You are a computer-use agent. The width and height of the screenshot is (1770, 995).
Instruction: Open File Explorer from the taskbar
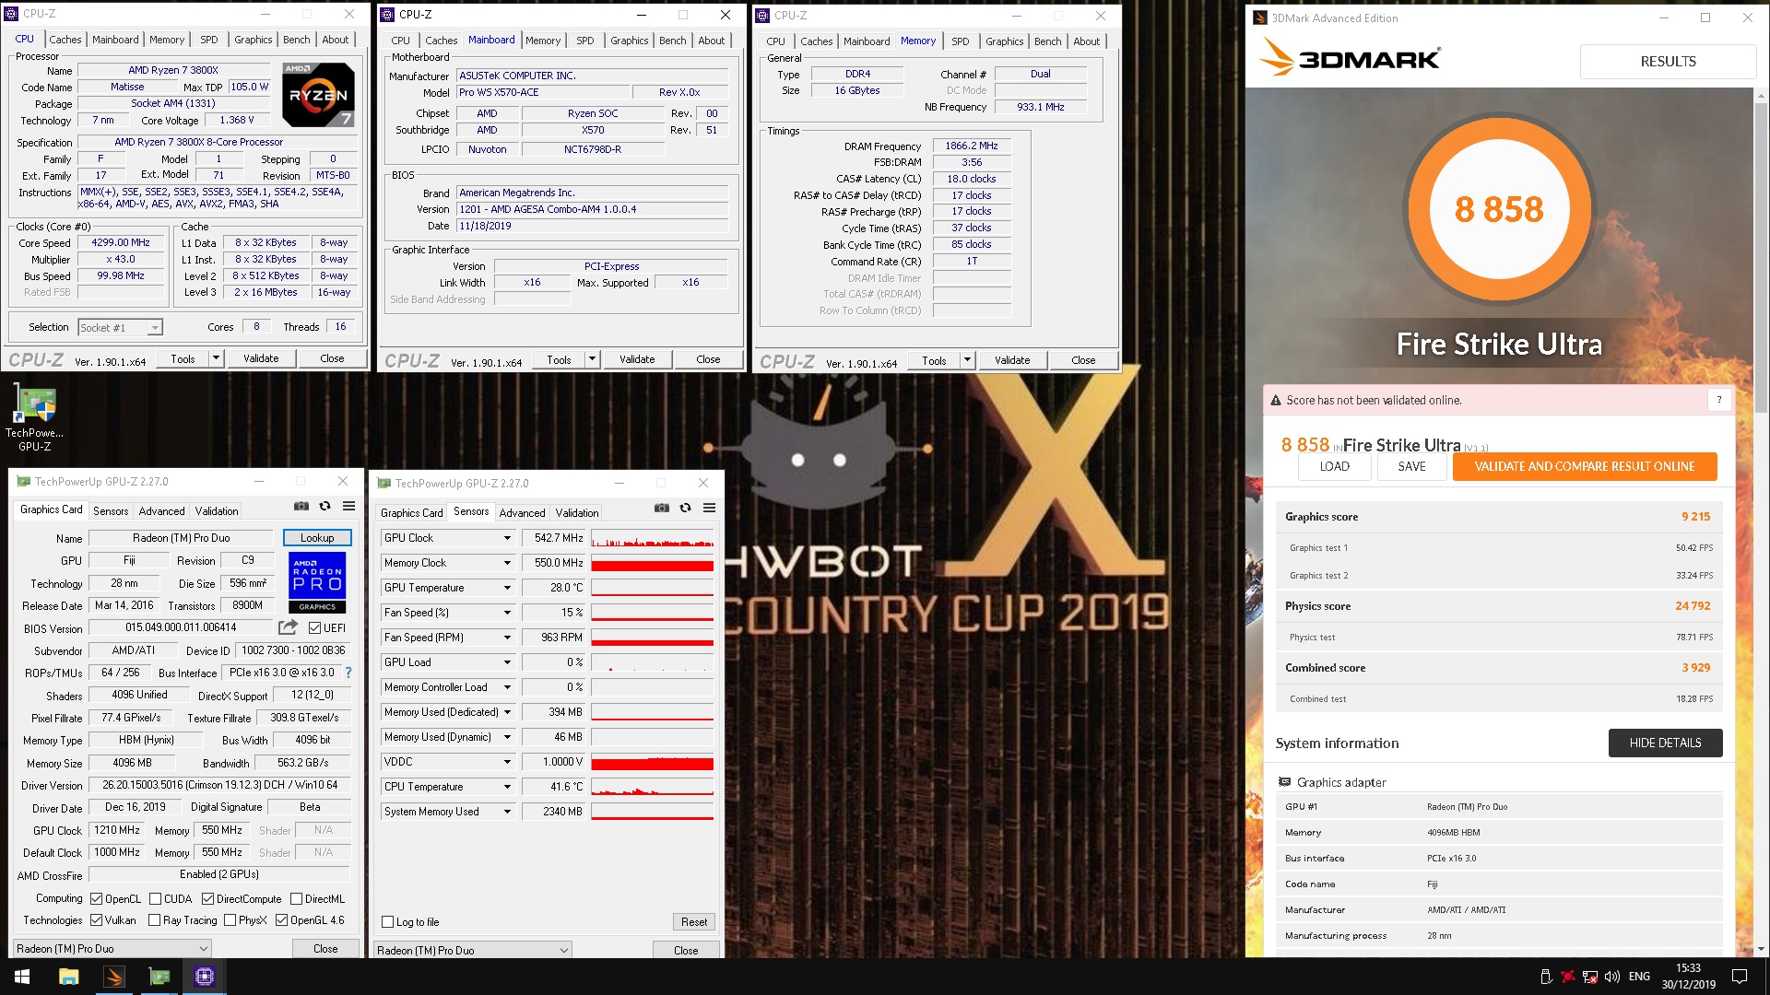[68, 977]
